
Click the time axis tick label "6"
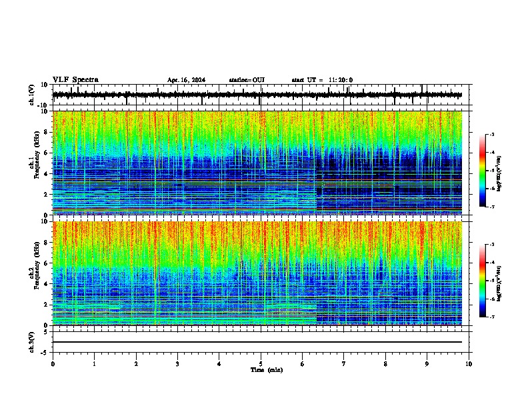(303, 364)
